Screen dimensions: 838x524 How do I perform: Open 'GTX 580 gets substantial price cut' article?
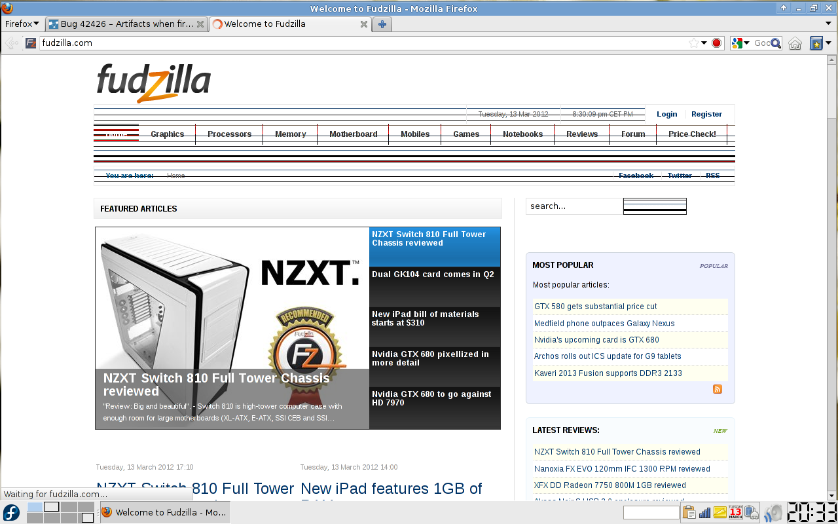[595, 307]
